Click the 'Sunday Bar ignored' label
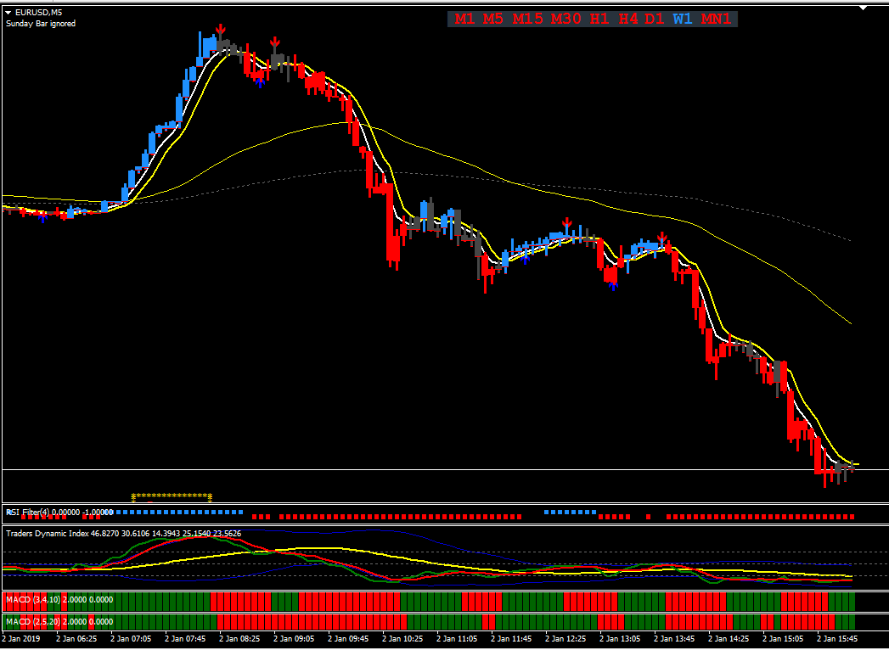 [40, 23]
